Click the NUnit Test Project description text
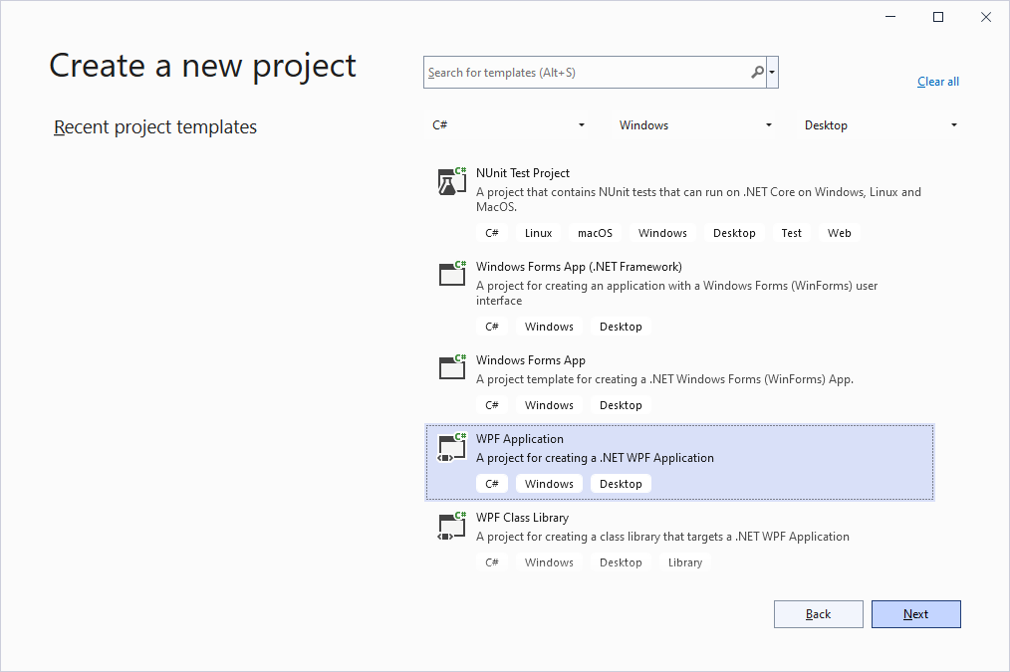Image resolution: width=1010 pixels, height=672 pixels. [x=698, y=199]
